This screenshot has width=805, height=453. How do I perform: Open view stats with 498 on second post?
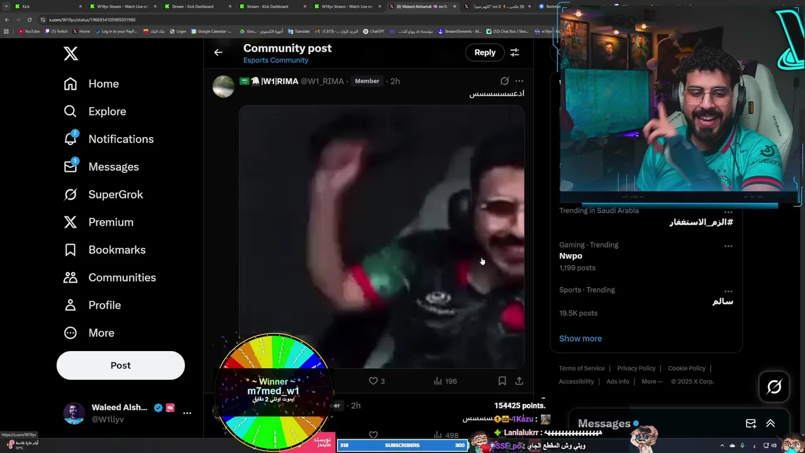446,435
